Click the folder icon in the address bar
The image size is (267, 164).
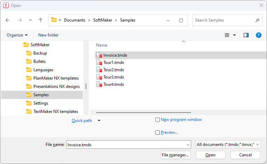tap(54, 20)
